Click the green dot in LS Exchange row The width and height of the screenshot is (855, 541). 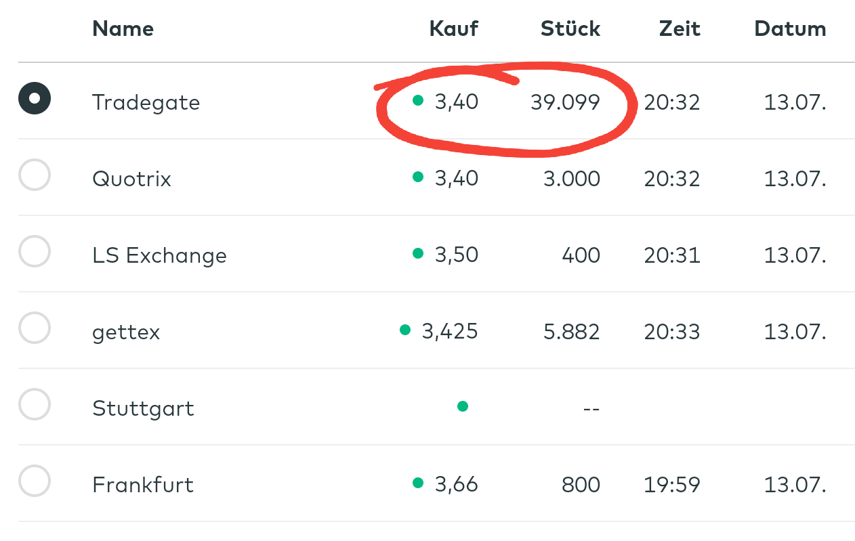pos(418,253)
